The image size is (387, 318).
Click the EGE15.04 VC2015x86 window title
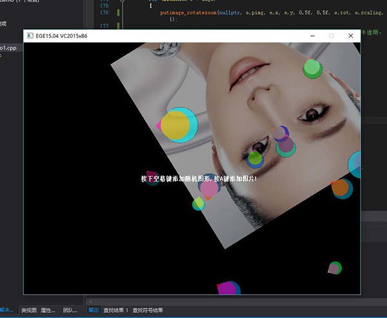click(x=61, y=36)
